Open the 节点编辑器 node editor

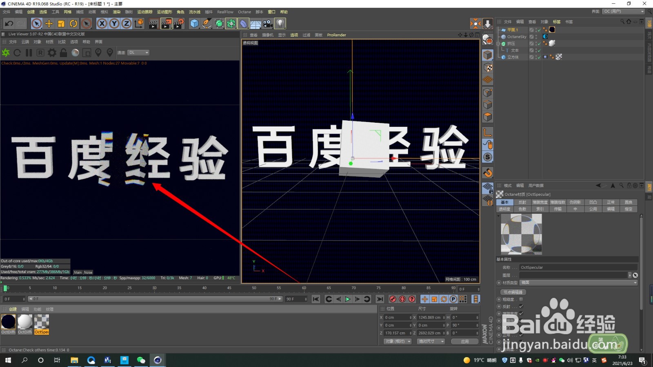click(x=513, y=292)
